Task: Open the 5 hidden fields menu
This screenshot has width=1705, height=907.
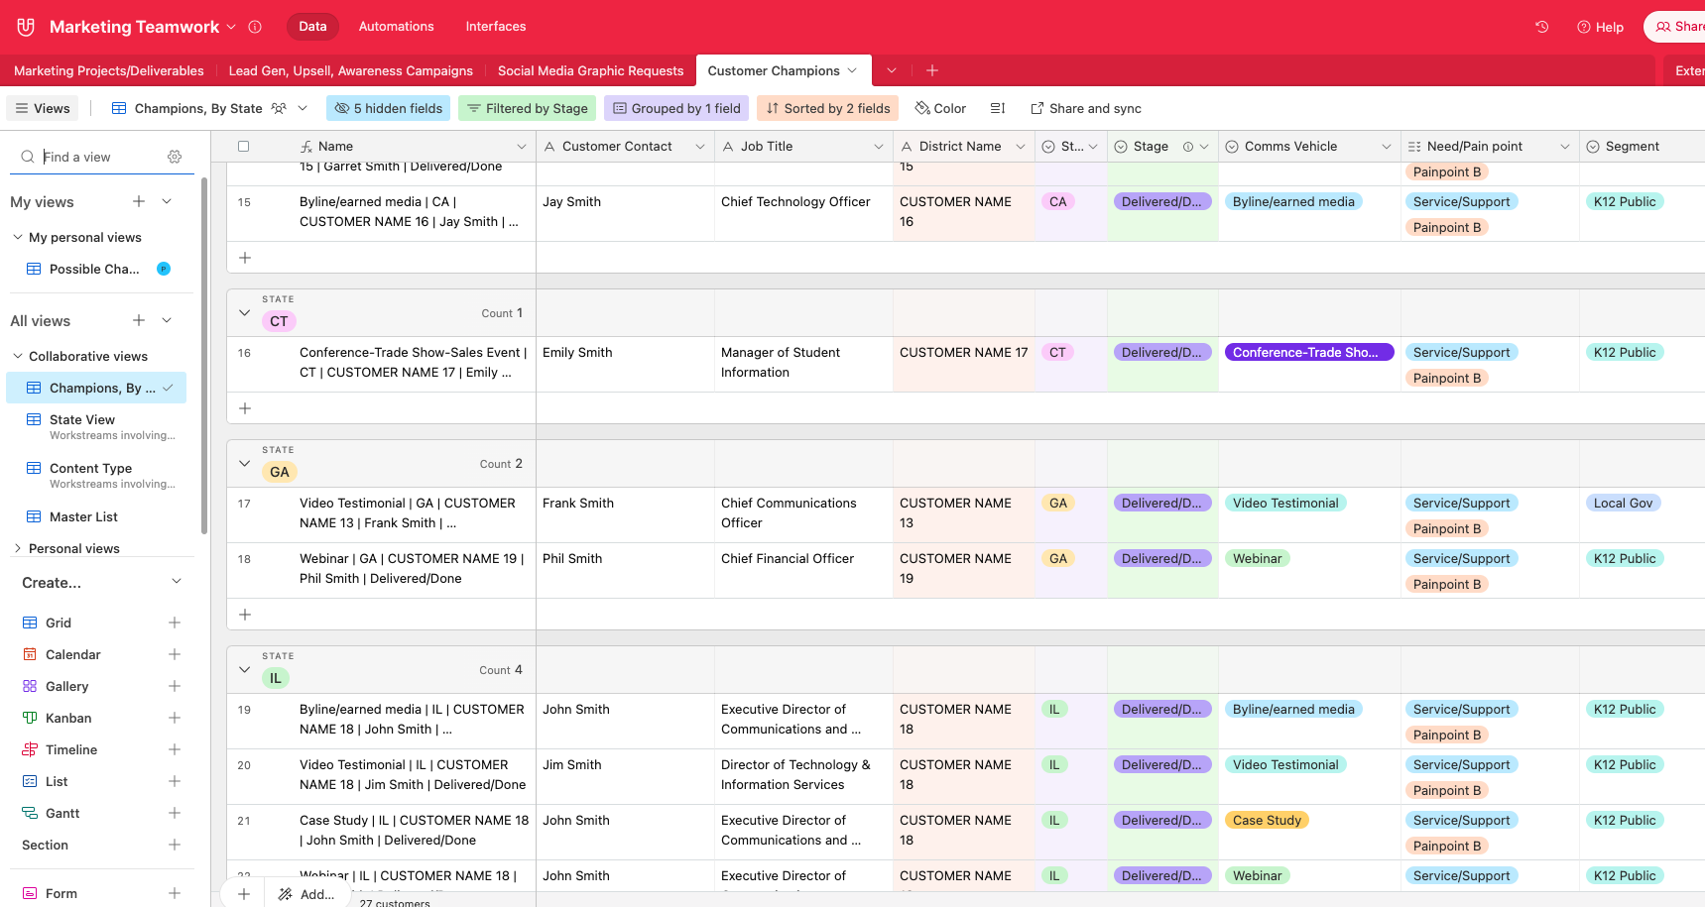Action: 388,108
